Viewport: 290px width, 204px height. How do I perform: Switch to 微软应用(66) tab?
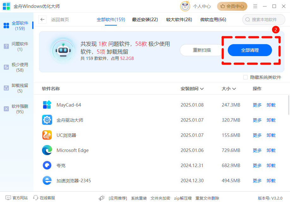pos(213,20)
